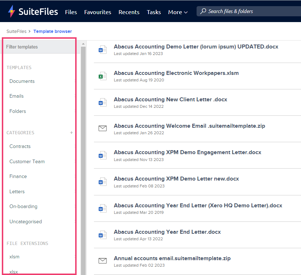Select Emails under Templates
The width and height of the screenshot is (301, 275).
[x=16, y=96]
